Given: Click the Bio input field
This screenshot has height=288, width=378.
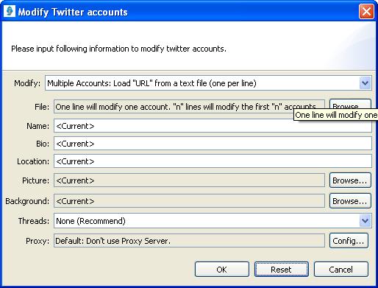Looking at the screenshot, I should pyautogui.click(x=213, y=144).
